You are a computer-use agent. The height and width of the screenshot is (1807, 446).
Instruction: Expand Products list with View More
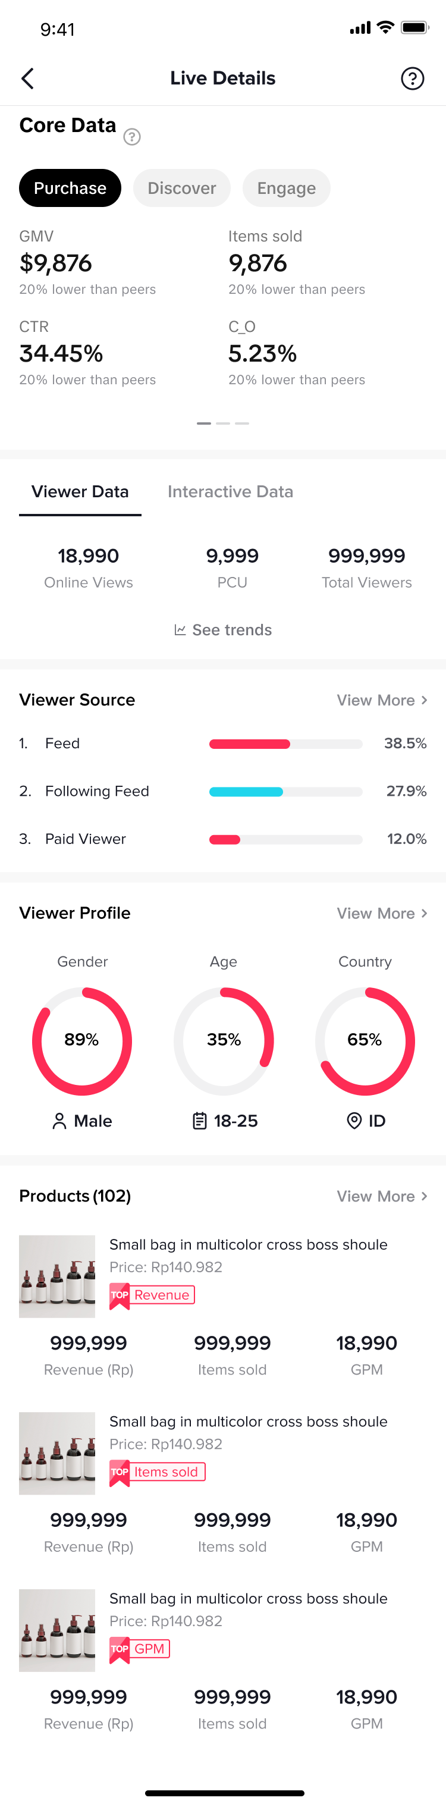coord(382,1196)
